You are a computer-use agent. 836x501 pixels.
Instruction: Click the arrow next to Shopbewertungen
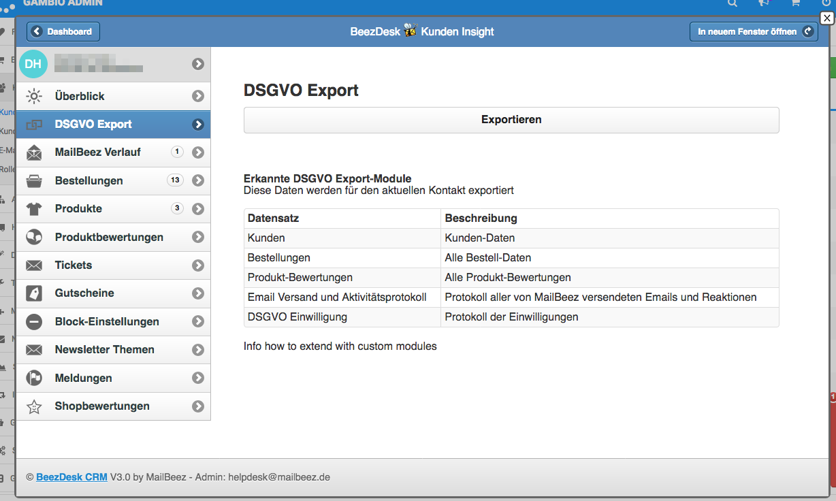click(198, 406)
